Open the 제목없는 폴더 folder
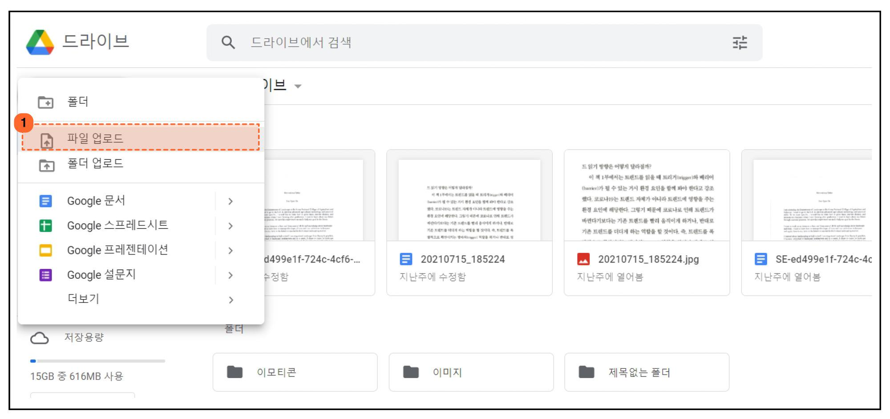890x419 pixels. [647, 372]
